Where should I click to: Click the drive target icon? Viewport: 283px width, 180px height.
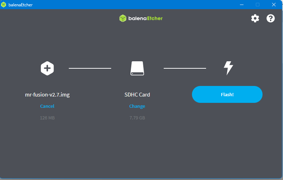(x=137, y=68)
